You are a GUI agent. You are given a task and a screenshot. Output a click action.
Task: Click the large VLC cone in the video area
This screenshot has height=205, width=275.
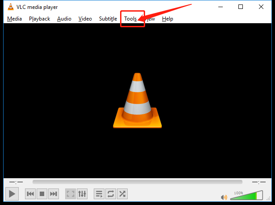[x=137, y=100]
